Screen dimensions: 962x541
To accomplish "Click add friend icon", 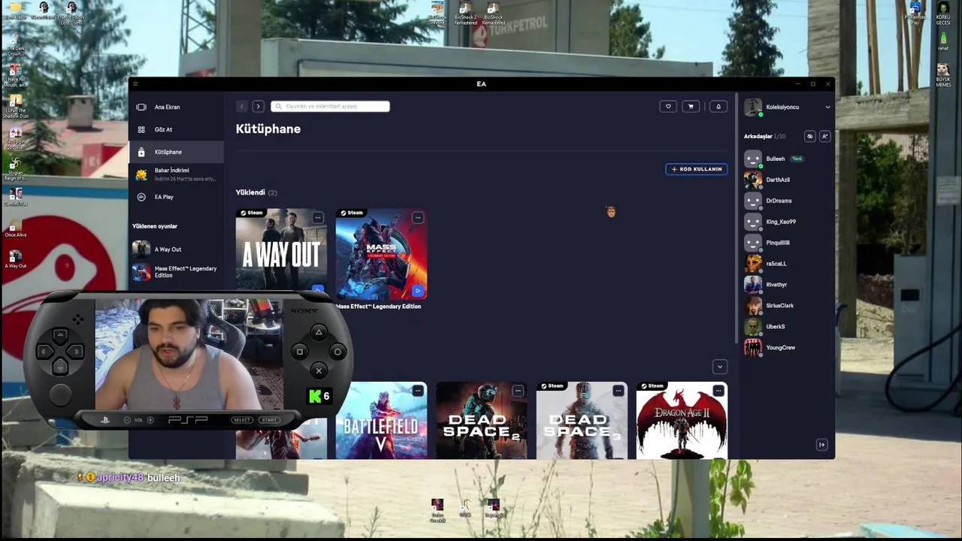I will click(824, 136).
